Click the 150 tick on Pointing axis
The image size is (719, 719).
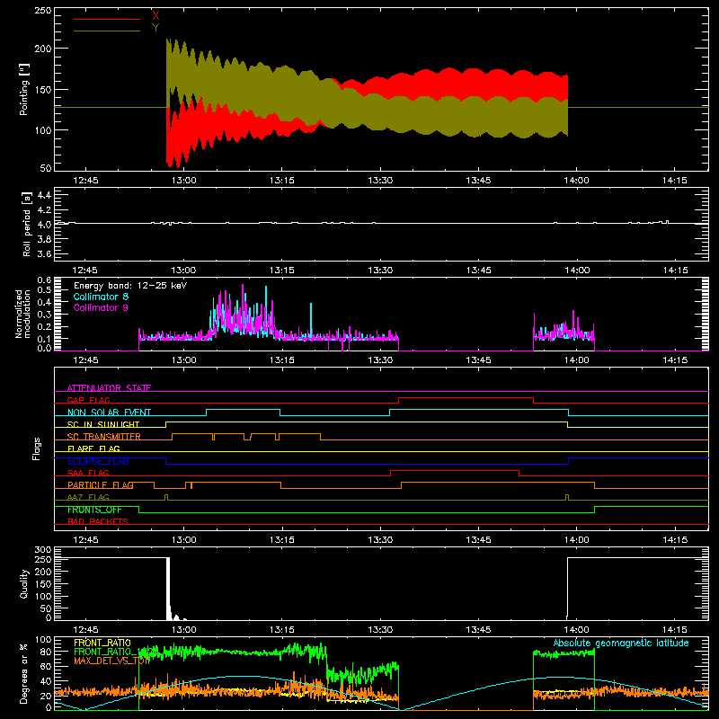coord(42,90)
